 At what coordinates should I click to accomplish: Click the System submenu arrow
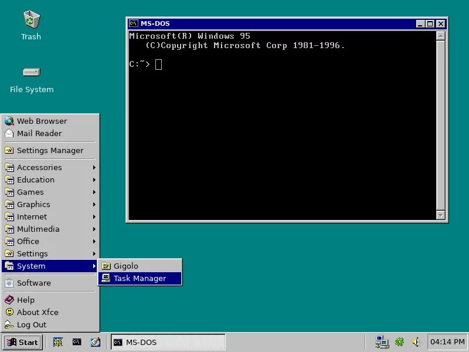(x=94, y=266)
